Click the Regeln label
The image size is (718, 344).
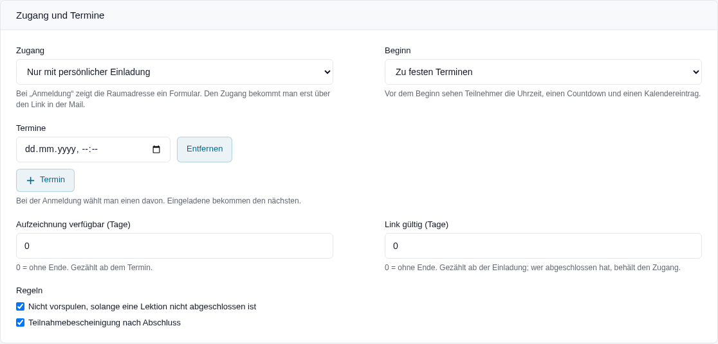[30, 291]
